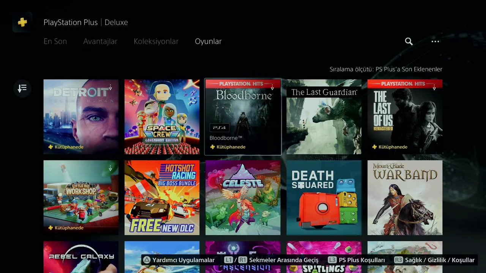Screen dimensions: 486x273
Task: Select the highlighted Bloodborne game tile
Action: point(243,117)
